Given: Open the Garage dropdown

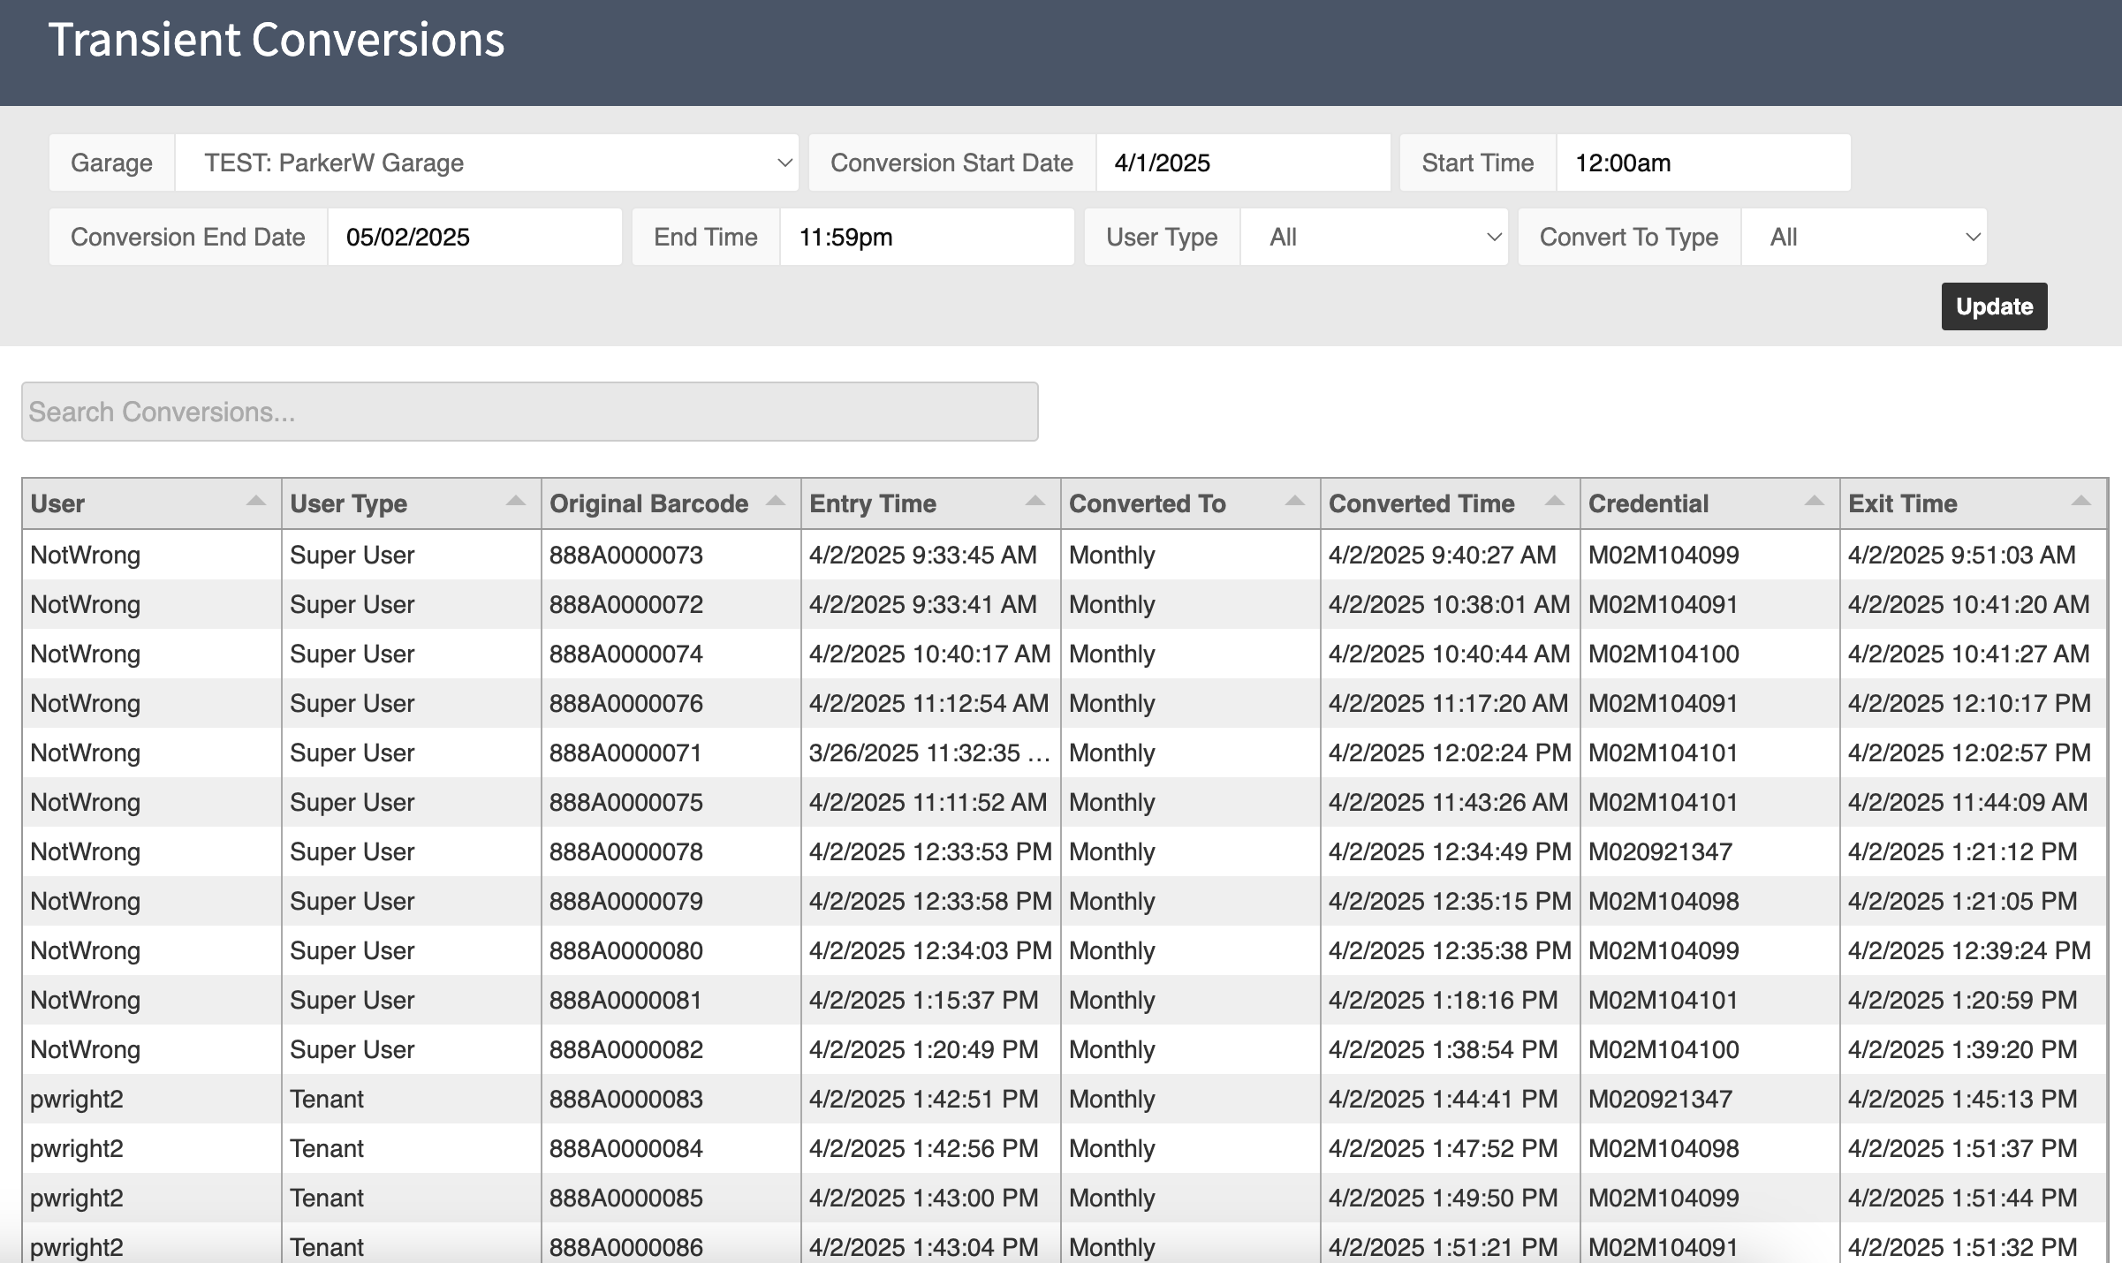Looking at the screenshot, I should click(487, 163).
